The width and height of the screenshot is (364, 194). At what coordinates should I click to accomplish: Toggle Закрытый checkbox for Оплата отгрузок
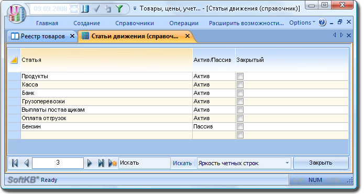pyautogui.click(x=240, y=118)
